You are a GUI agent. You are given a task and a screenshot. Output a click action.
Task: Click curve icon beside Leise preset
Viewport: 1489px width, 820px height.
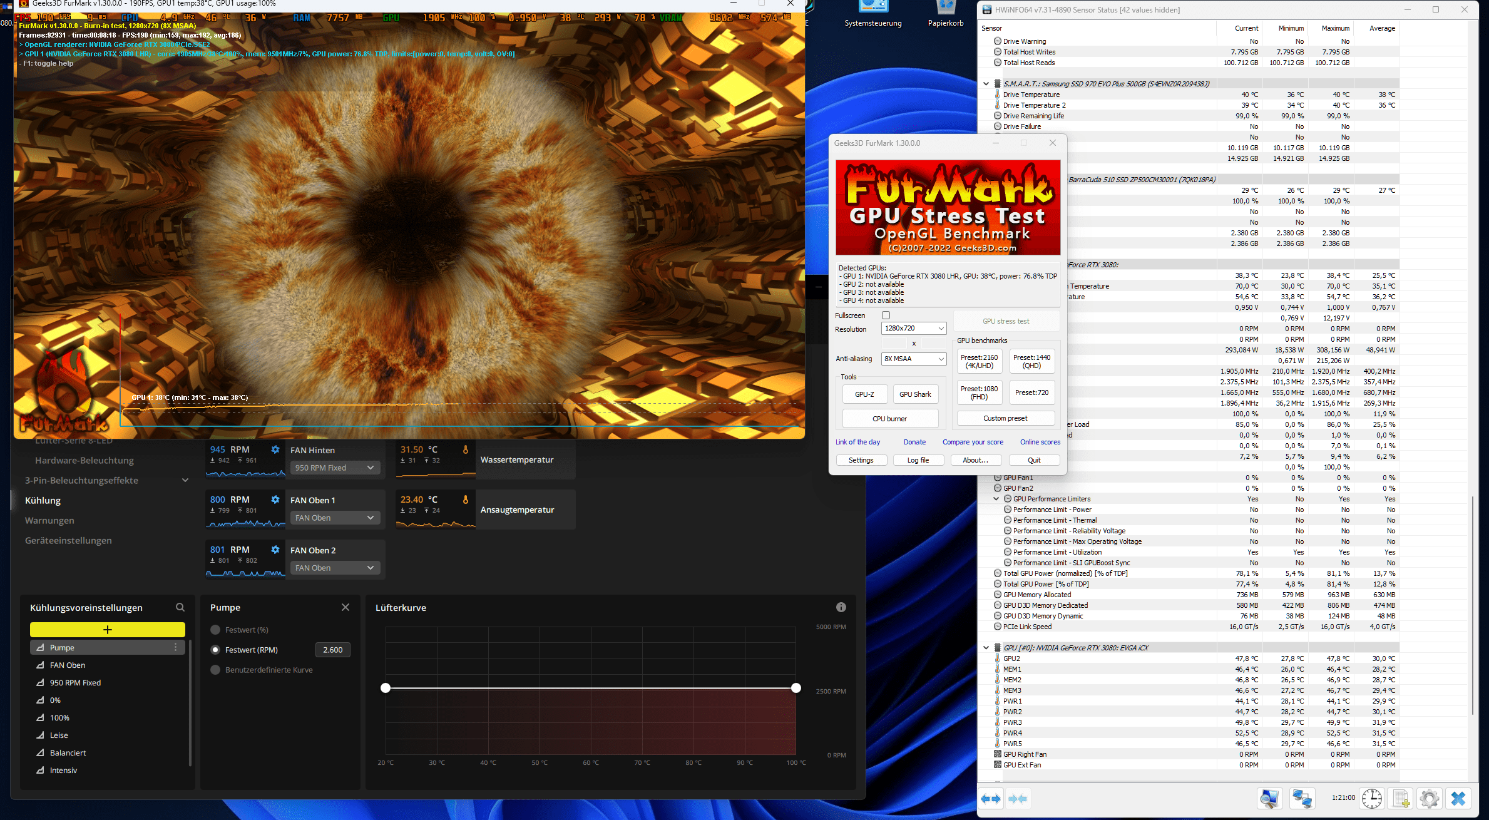40,735
